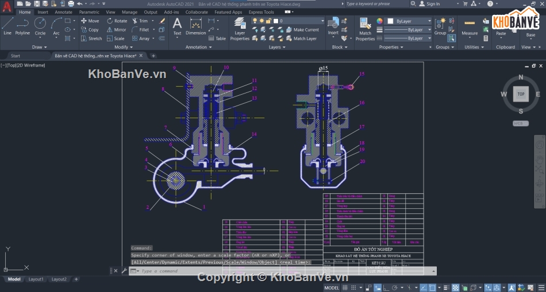Screen dimensions: 546x292
Task: Open the Start file tab
Action: point(16,56)
